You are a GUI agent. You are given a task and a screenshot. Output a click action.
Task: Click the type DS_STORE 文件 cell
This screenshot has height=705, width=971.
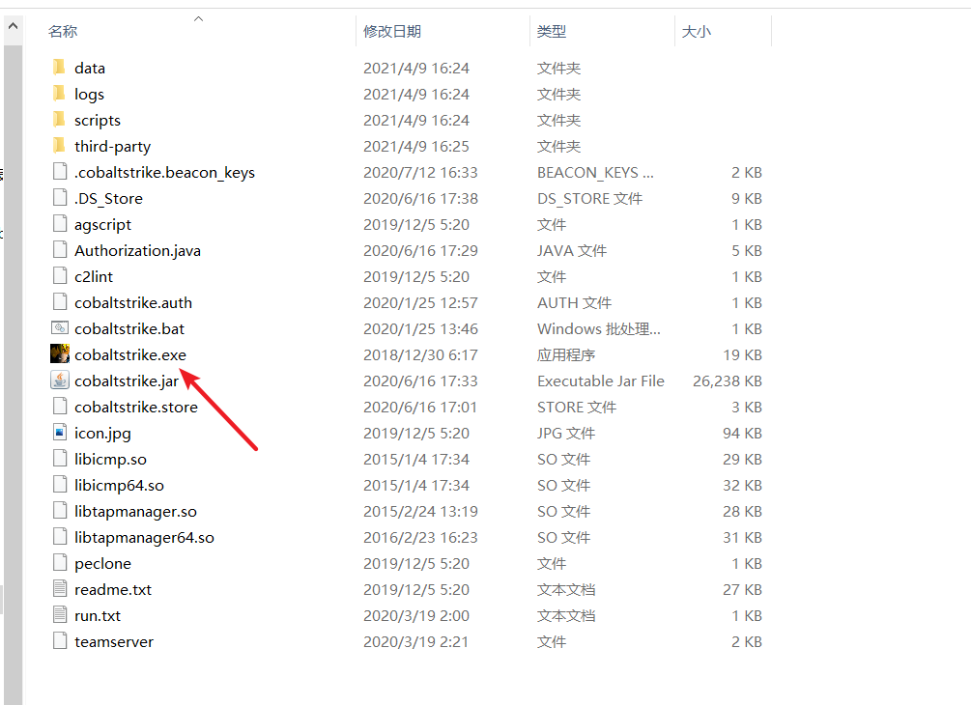(x=589, y=199)
